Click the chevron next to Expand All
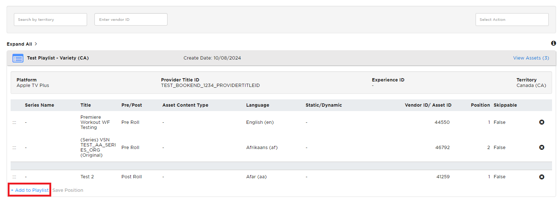The height and width of the screenshot is (198, 559). (36, 44)
